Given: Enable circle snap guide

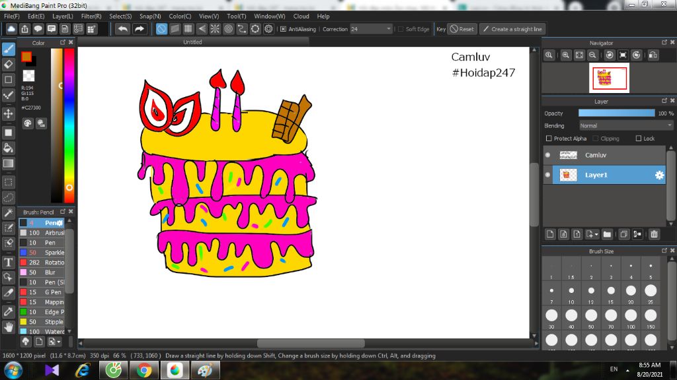Looking at the screenshot, I should tap(228, 29).
